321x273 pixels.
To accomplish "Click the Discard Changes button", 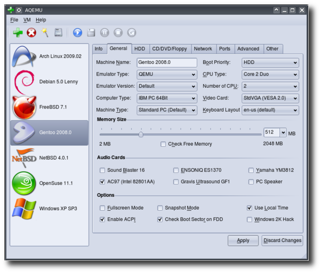I will (282, 241).
